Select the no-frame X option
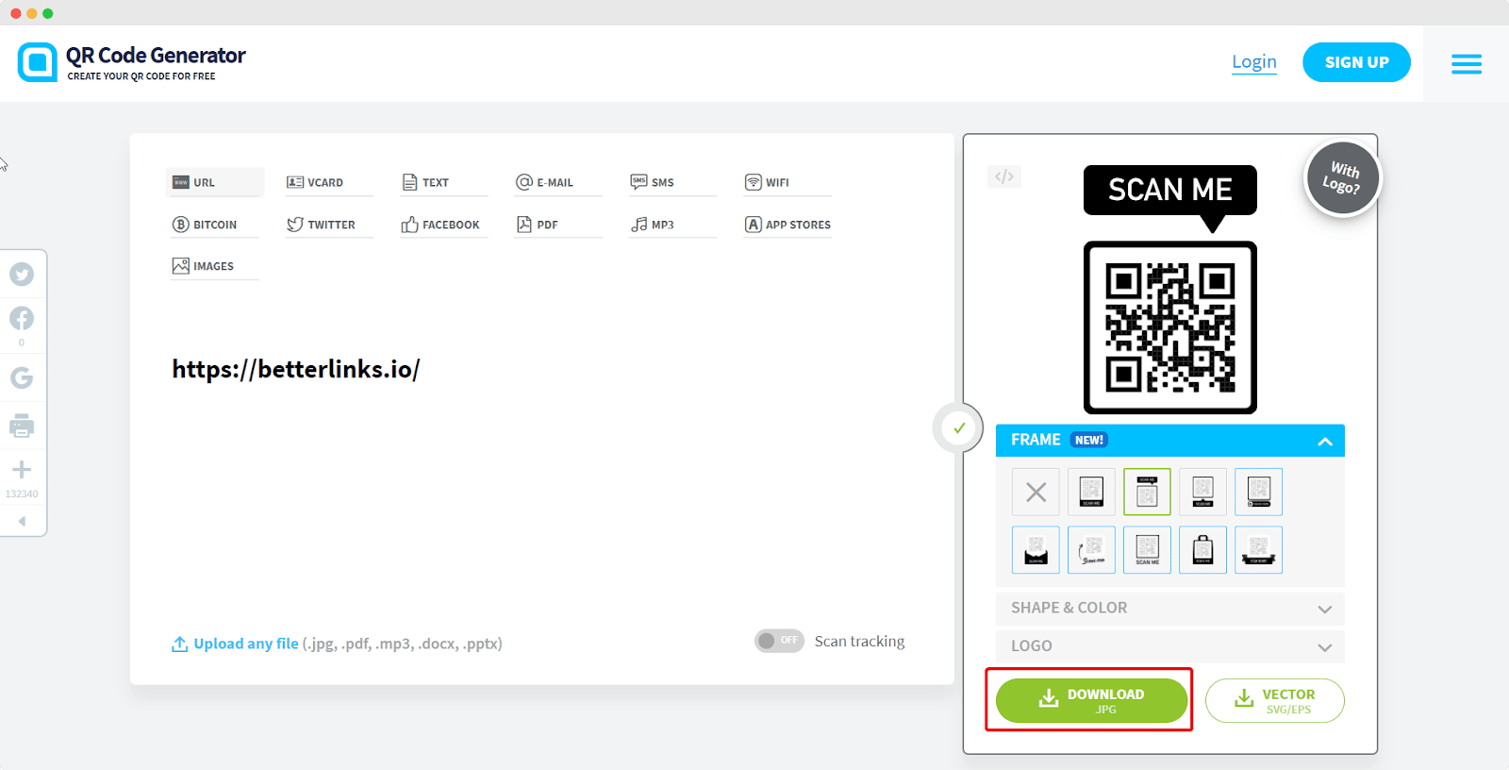 pos(1036,492)
